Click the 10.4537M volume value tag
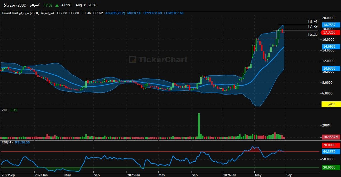The width and height of the screenshot is (341, 177). coord(331,137)
